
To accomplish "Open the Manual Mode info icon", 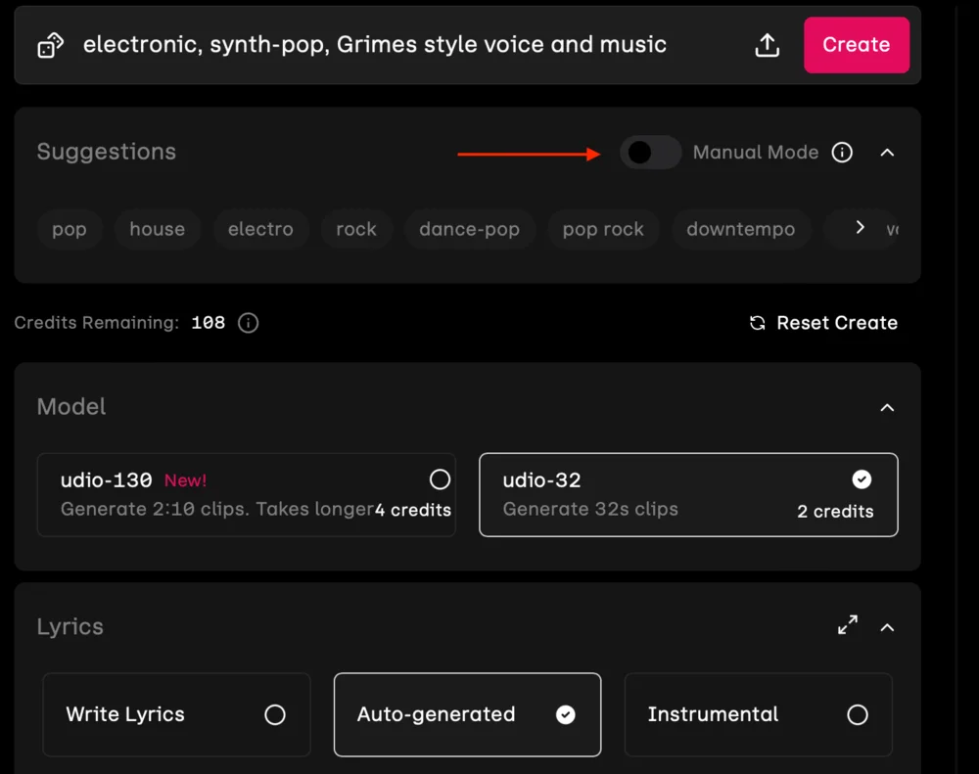I will coord(842,153).
